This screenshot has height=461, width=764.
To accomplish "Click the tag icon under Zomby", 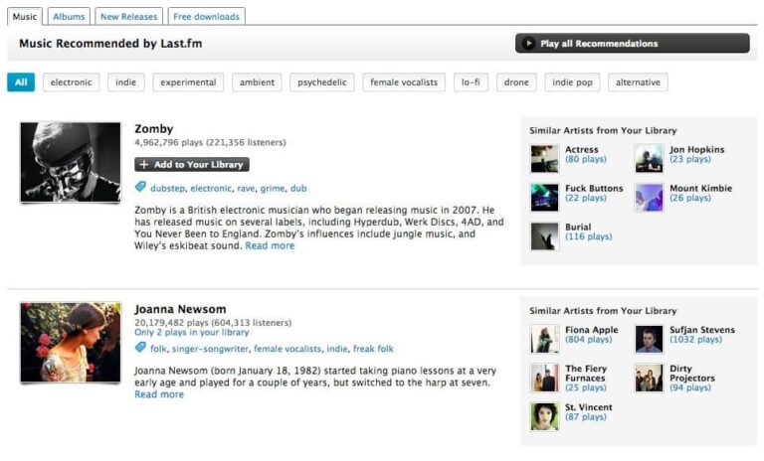I will [x=140, y=187].
